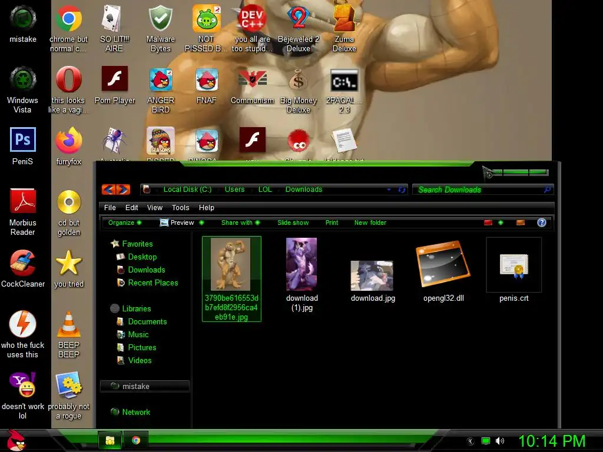603x452 pixels.
Task: Select the penis.crt certificate file
Action: tap(513, 270)
